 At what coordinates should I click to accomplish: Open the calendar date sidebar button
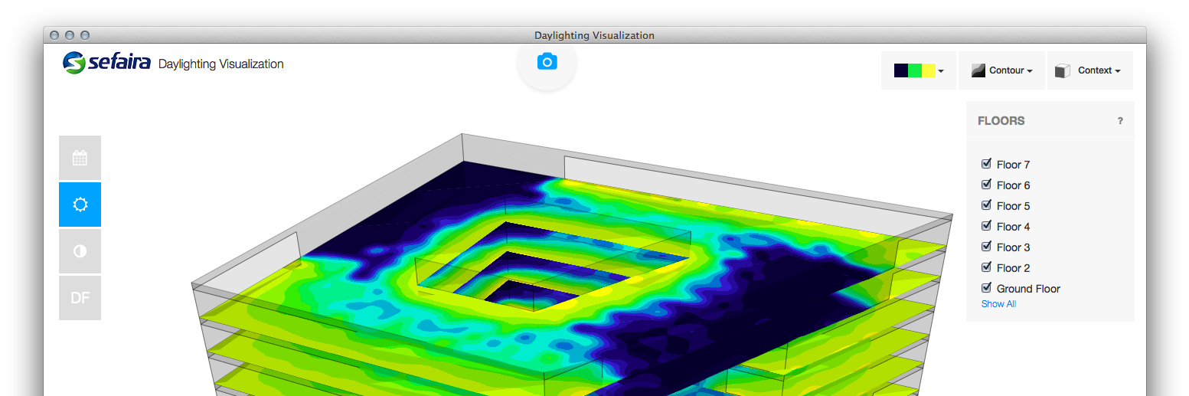80,158
